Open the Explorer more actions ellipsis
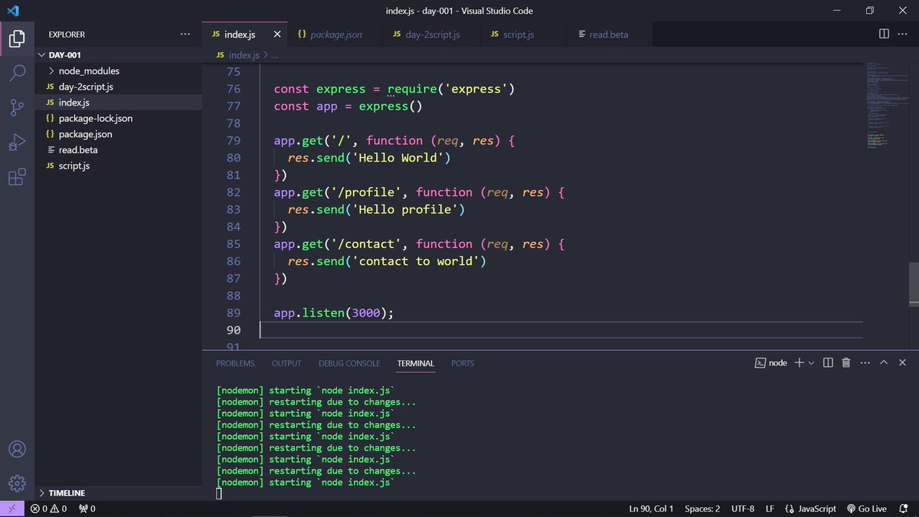The width and height of the screenshot is (919, 517). (x=185, y=34)
